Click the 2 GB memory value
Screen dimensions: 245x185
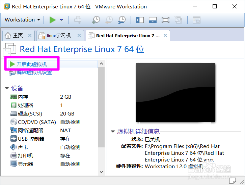click(65, 97)
